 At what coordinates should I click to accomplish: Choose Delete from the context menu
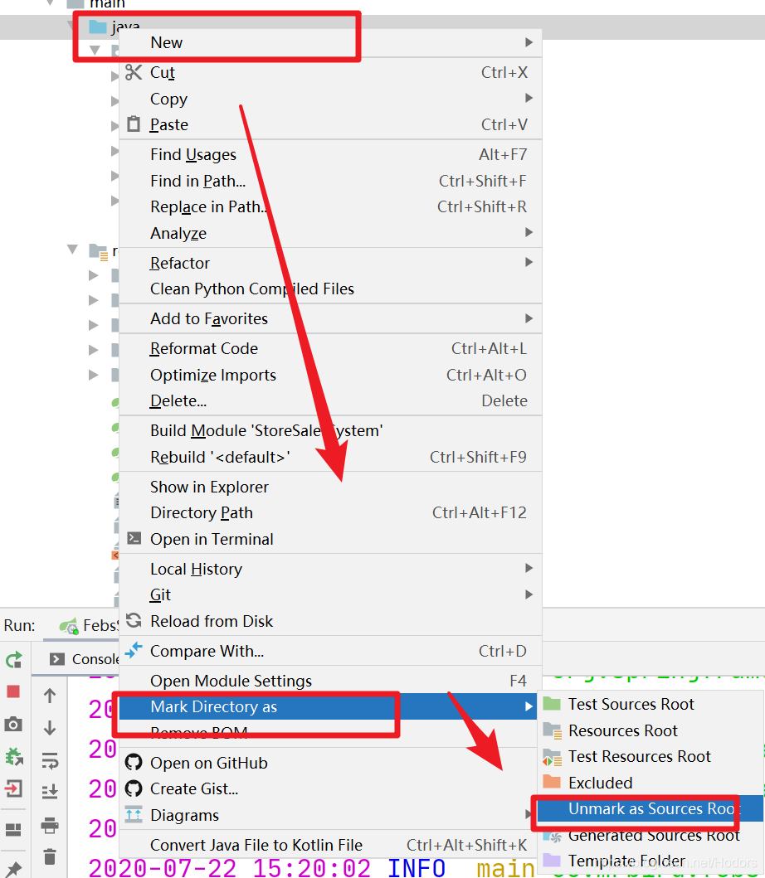click(331, 400)
